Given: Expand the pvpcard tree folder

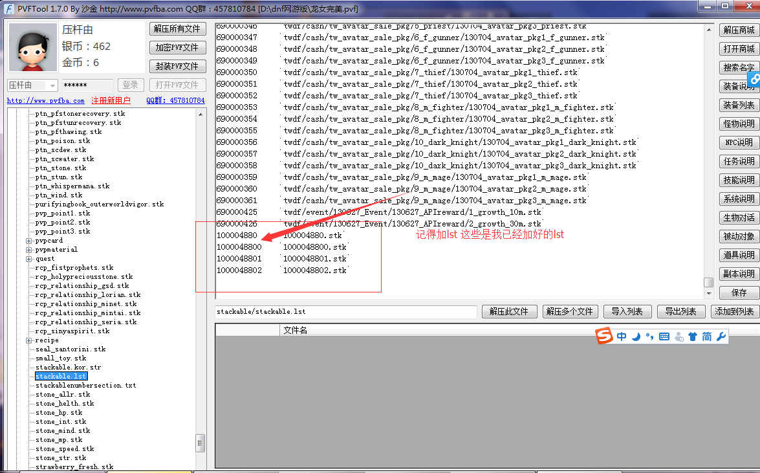Looking at the screenshot, I should pyautogui.click(x=29, y=241).
